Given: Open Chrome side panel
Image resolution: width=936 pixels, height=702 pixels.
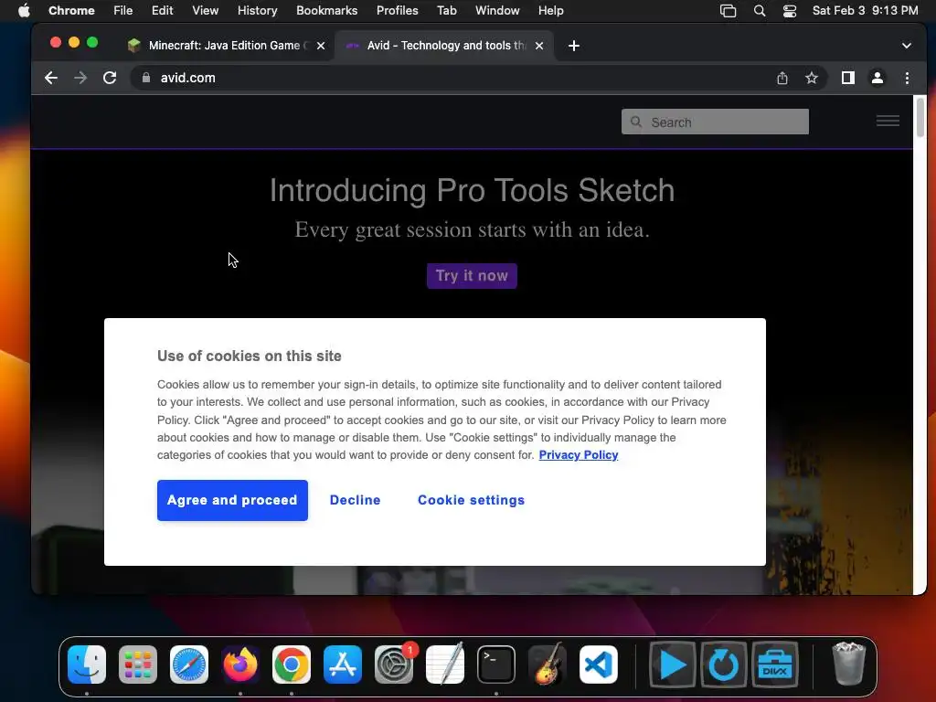Looking at the screenshot, I should click(x=847, y=78).
